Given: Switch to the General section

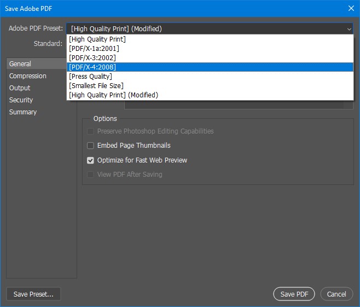Looking at the screenshot, I should (x=37, y=63).
